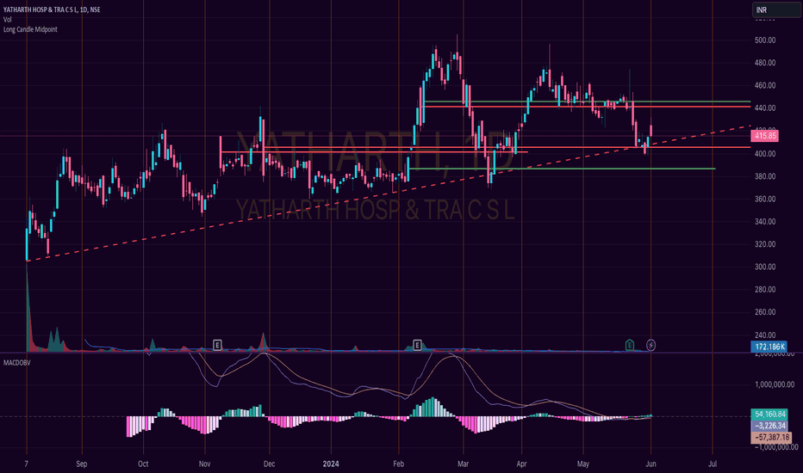Click the 172.186K volume value label
Image resolution: width=803 pixels, height=473 pixels.
(x=769, y=347)
